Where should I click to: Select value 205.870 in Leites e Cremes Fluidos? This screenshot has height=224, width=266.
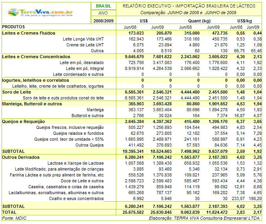[164, 33]
